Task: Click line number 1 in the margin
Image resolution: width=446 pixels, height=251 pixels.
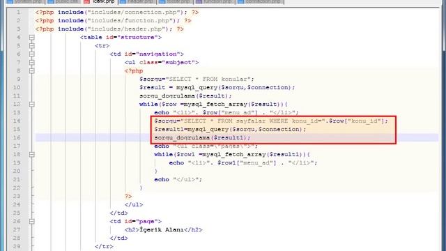Action: (x=19, y=13)
